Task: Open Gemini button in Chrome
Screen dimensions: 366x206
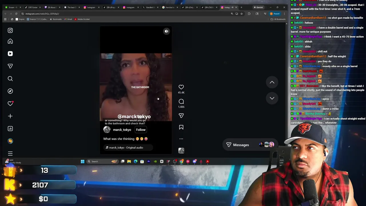Action: [x=258, y=7]
